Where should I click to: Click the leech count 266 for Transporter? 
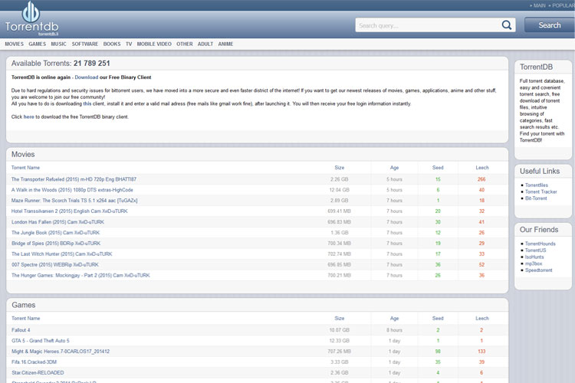point(481,179)
